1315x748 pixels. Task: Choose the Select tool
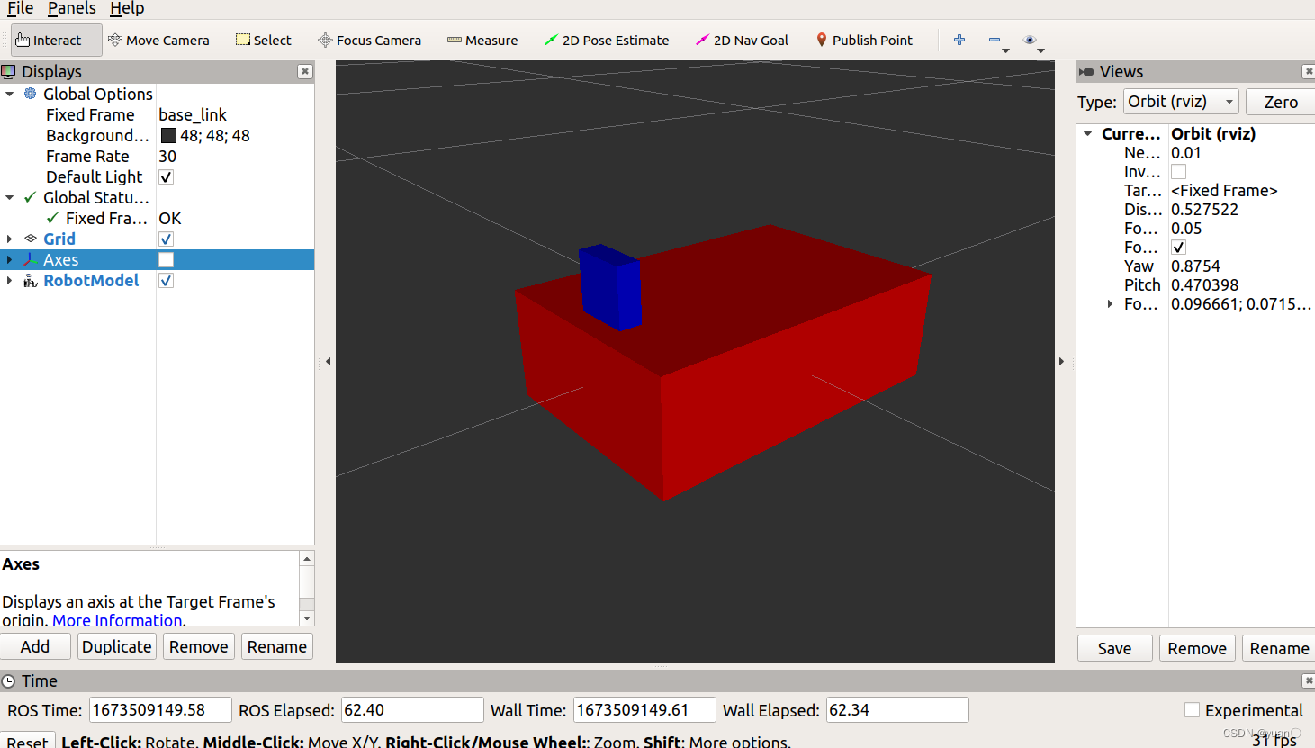coord(264,41)
